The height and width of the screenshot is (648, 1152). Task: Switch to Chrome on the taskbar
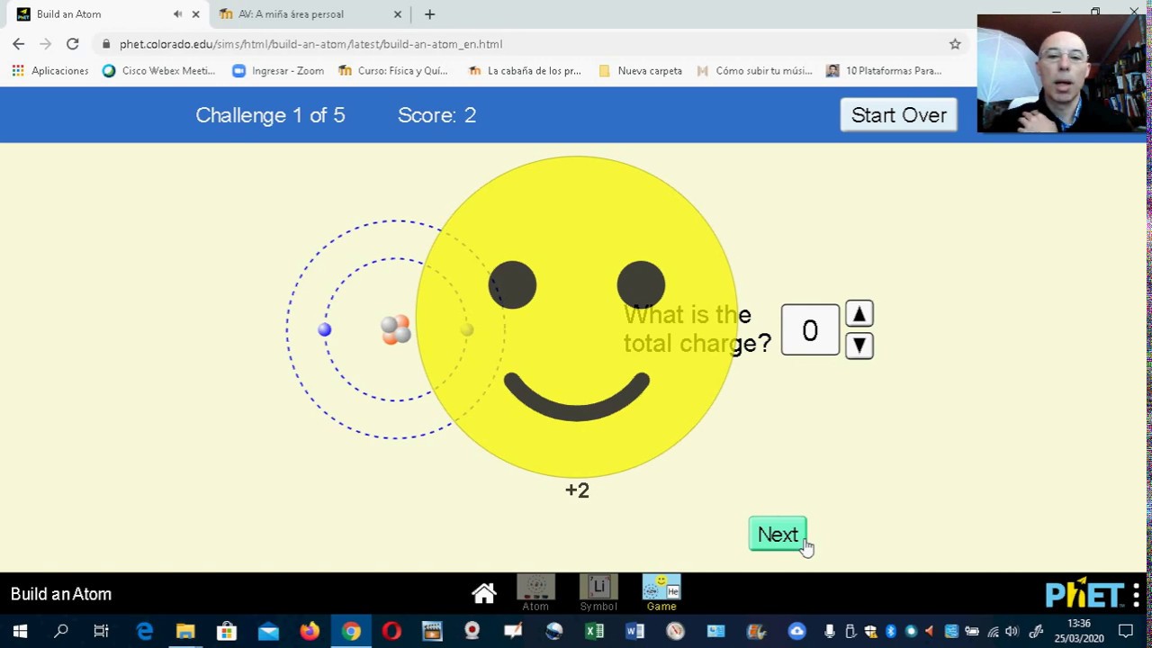[351, 632]
